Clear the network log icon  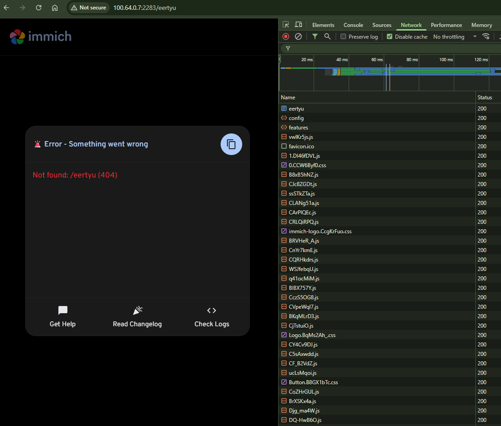pos(298,36)
